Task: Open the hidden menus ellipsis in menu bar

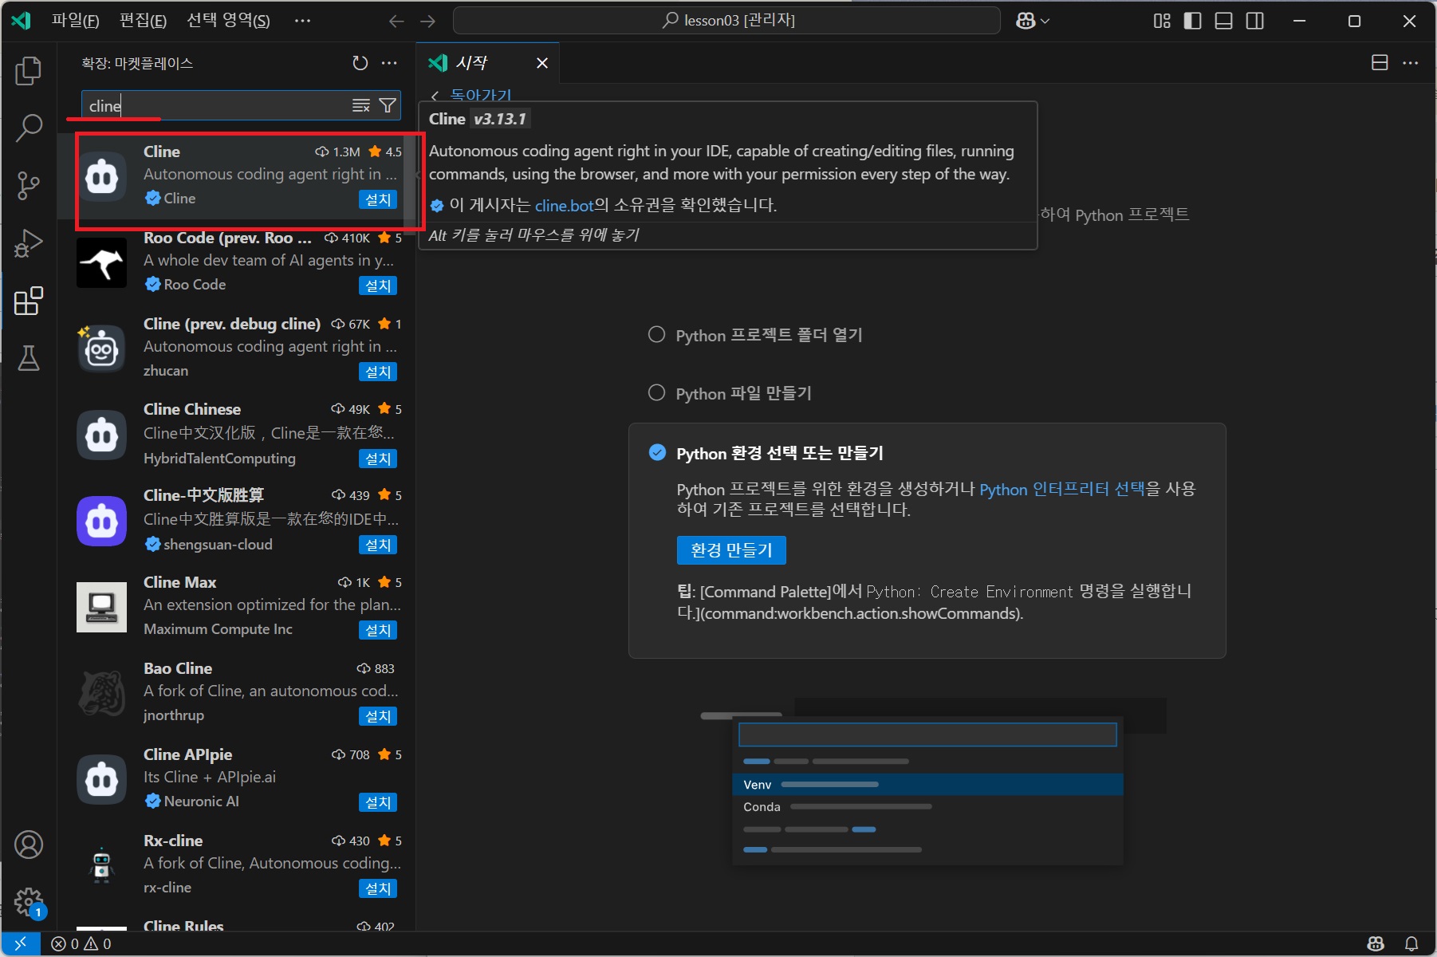Action: [x=302, y=21]
